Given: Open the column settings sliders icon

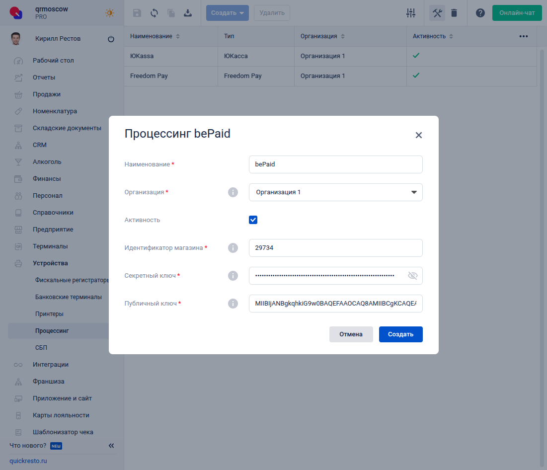Looking at the screenshot, I should (411, 13).
